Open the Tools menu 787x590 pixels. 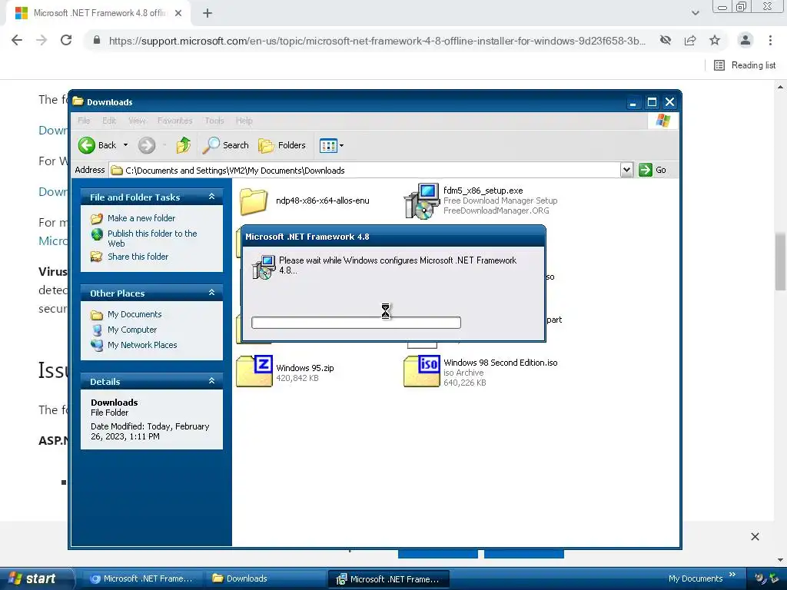click(x=214, y=121)
